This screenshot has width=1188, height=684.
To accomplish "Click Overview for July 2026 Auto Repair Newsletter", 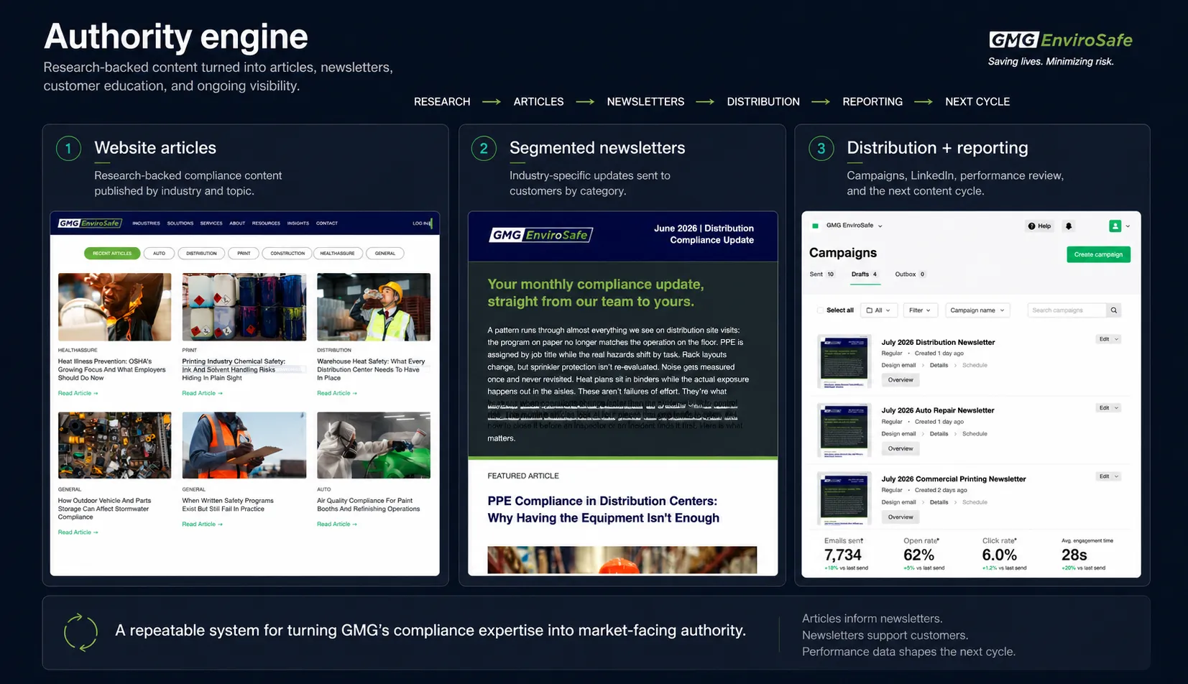I will pos(900,448).
